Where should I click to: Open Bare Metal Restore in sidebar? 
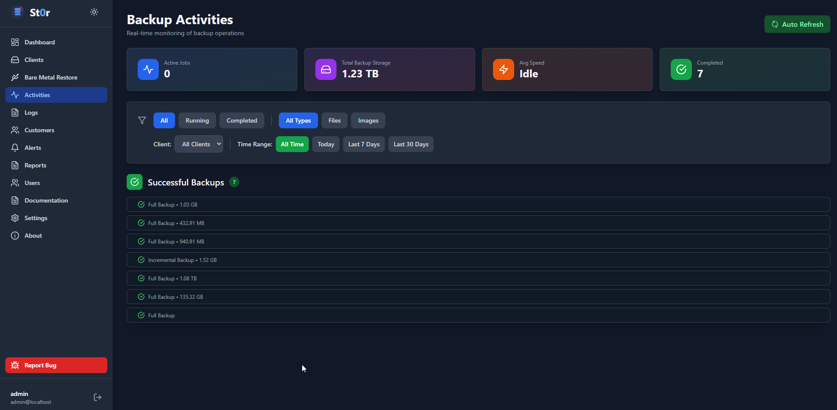click(x=51, y=77)
